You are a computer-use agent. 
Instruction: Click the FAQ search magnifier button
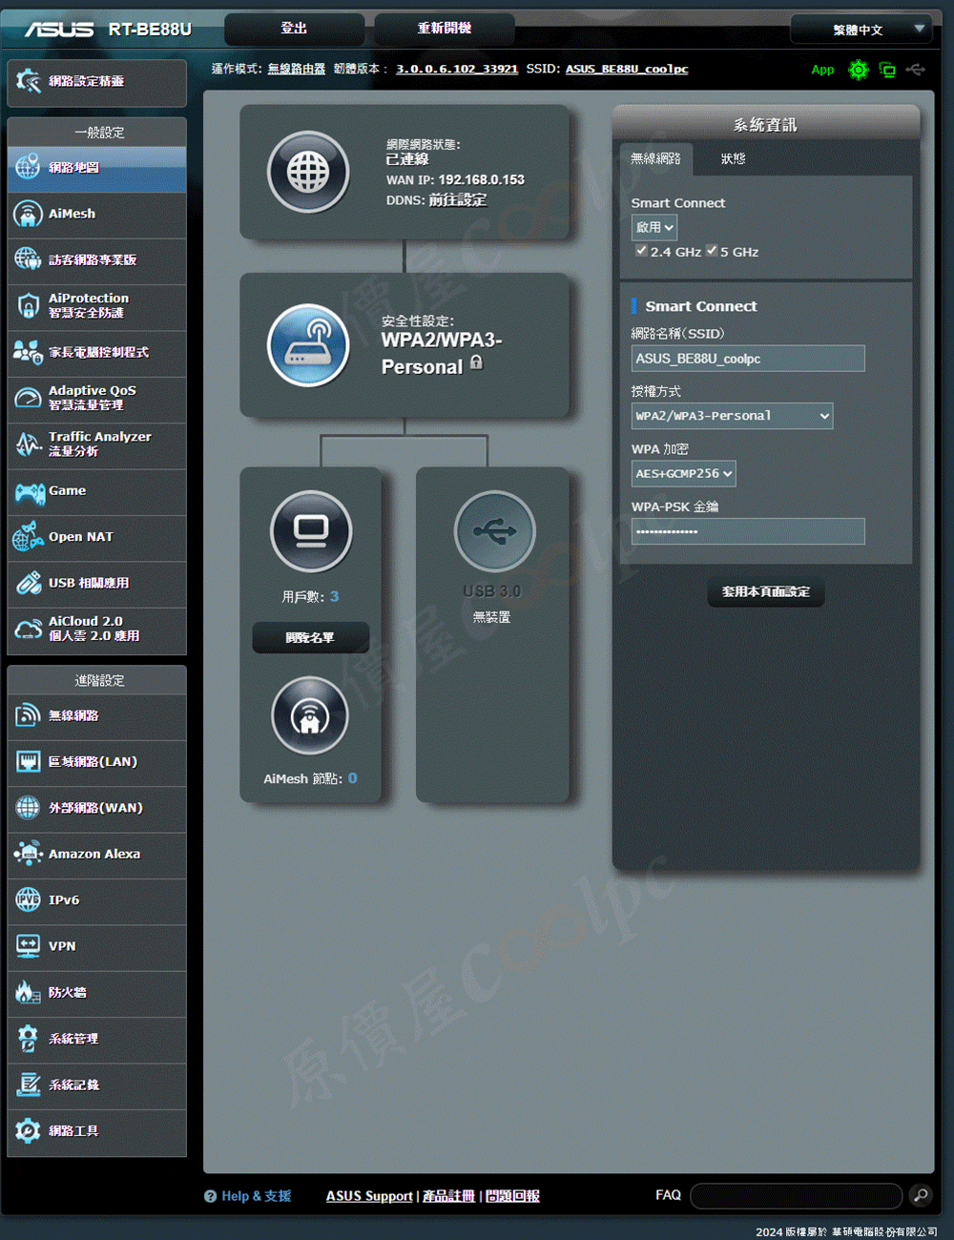pos(921,1195)
